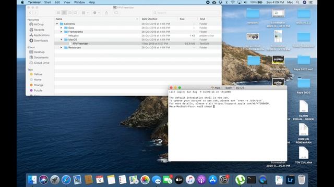Open FaceTime icon in the dock
Viewport: 334px width, 187px height.
[168, 180]
